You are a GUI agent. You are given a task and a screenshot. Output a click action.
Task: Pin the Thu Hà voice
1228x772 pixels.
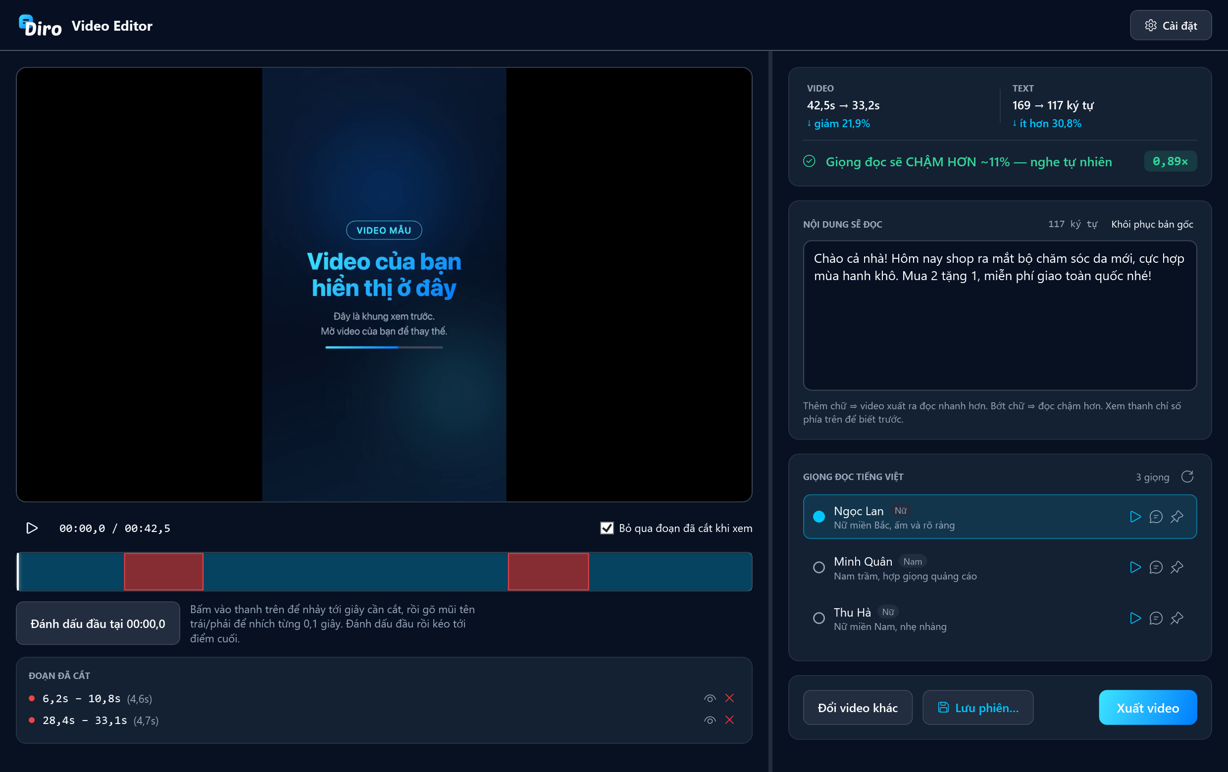tap(1177, 618)
